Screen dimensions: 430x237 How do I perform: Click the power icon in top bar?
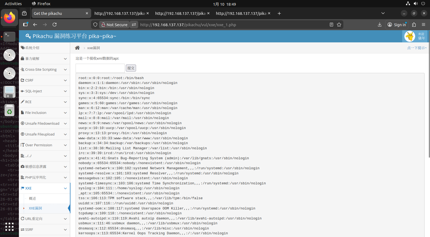[423, 4]
